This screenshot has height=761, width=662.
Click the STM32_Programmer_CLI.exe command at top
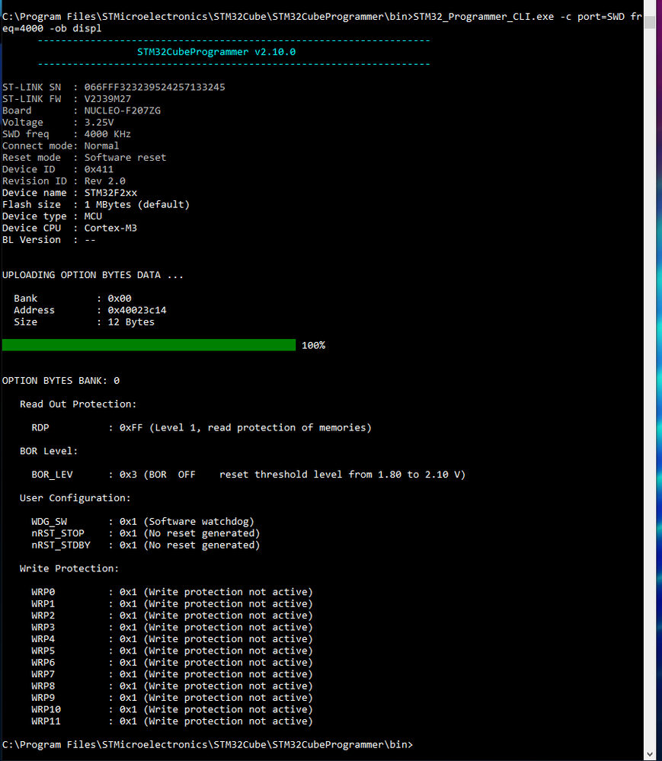pos(484,17)
